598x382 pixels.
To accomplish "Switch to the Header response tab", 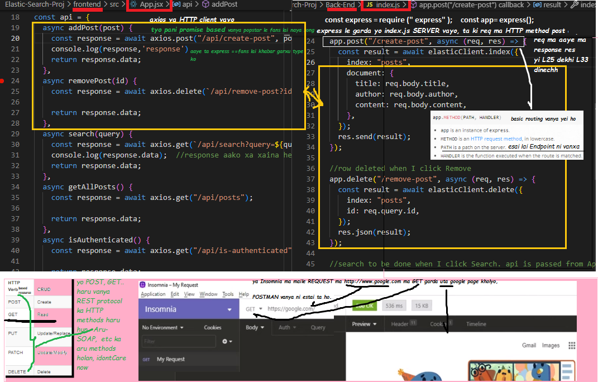I will 404,324.
